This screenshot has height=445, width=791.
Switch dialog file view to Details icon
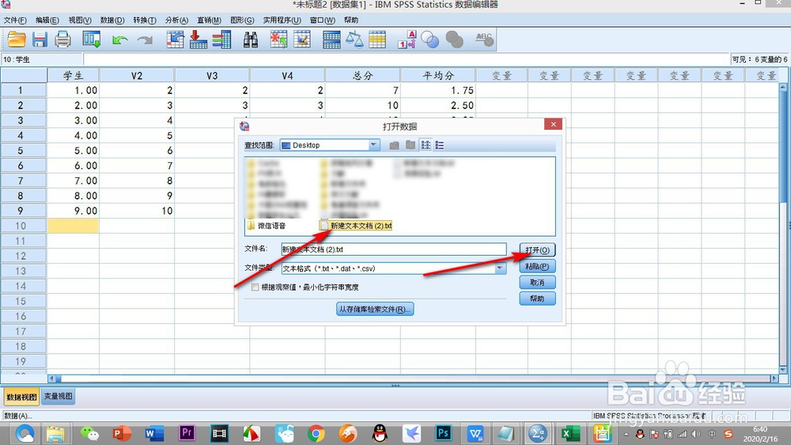click(440, 146)
